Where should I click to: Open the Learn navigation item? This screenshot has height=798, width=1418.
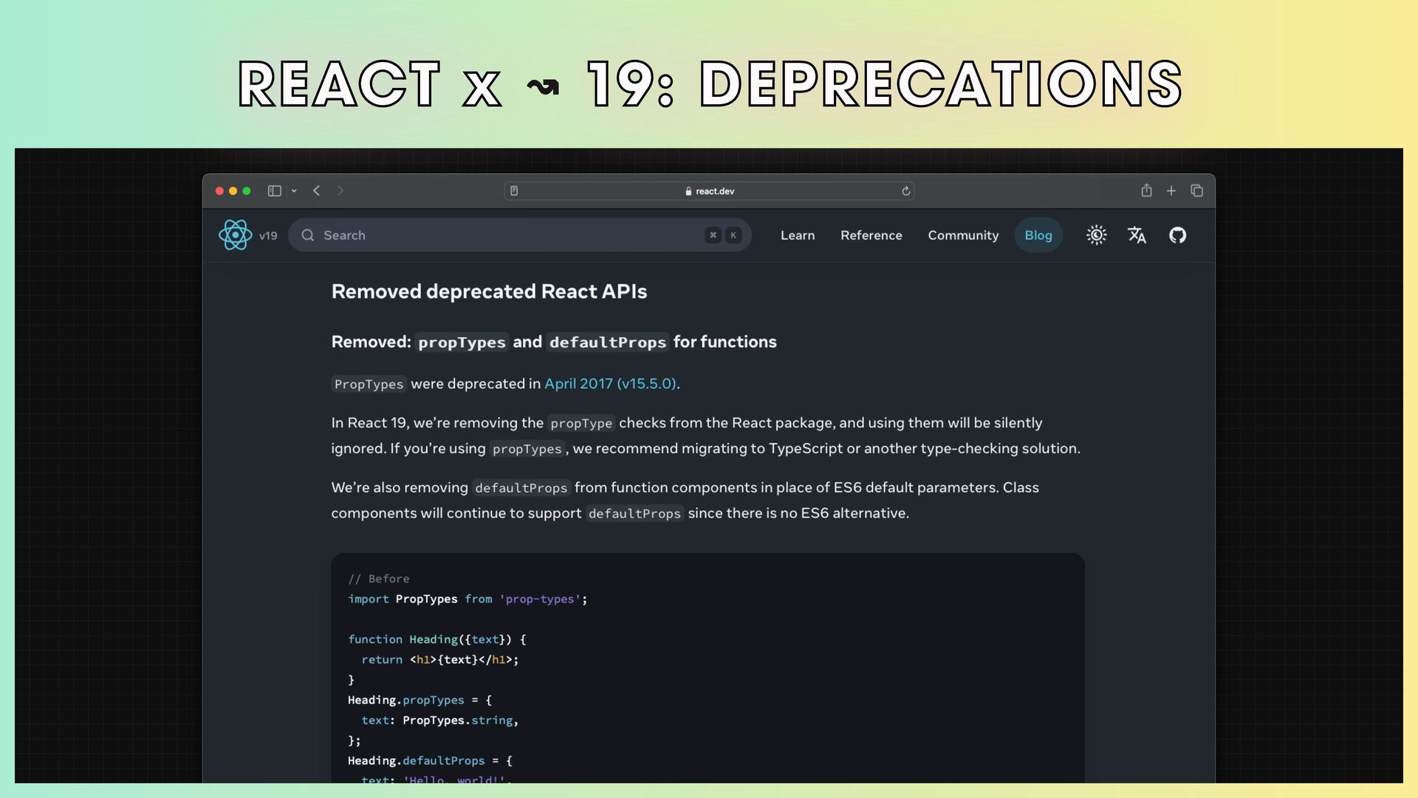[x=798, y=235]
